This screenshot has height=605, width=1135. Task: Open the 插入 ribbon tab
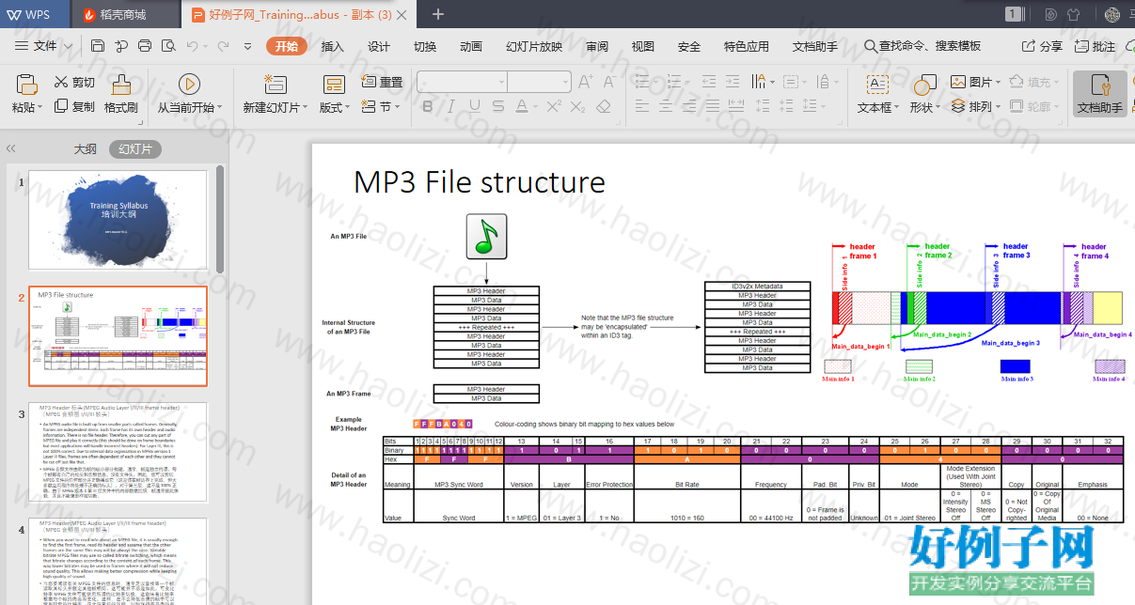[x=333, y=46]
